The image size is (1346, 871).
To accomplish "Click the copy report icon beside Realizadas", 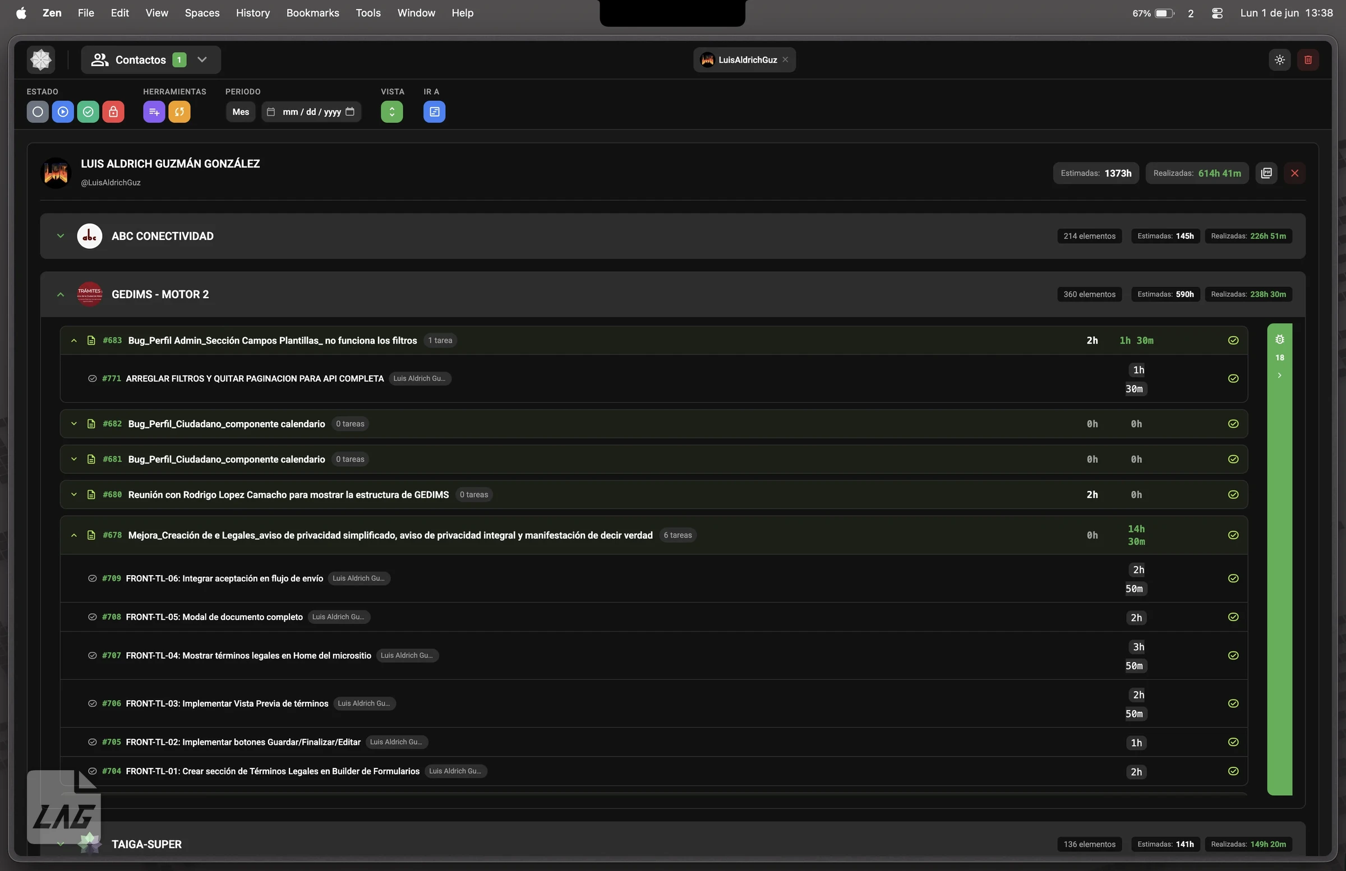I will 1266,173.
